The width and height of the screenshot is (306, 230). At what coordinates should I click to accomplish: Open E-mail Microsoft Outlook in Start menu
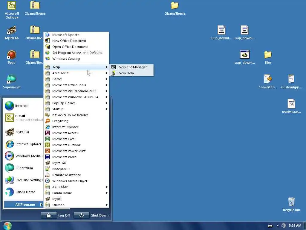click(x=23, y=118)
